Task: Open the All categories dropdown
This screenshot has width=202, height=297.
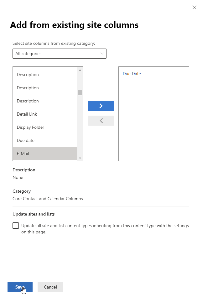Action: tap(60, 54)
